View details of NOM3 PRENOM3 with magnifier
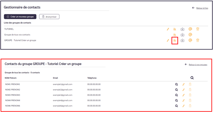Viewport: 213px width, 113px height. 177,95
